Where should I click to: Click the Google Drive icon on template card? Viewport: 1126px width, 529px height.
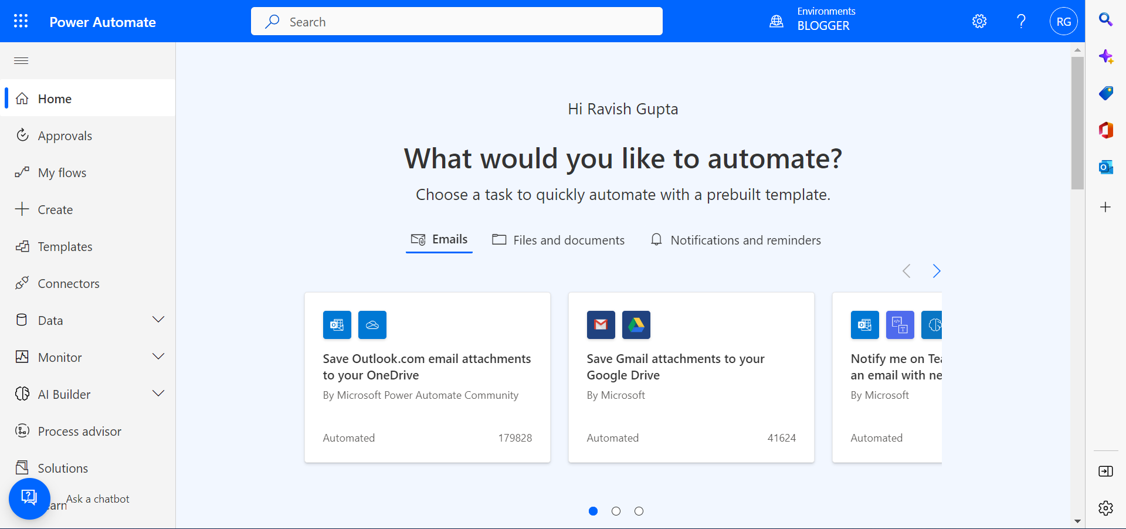click(x=636, y=325)
